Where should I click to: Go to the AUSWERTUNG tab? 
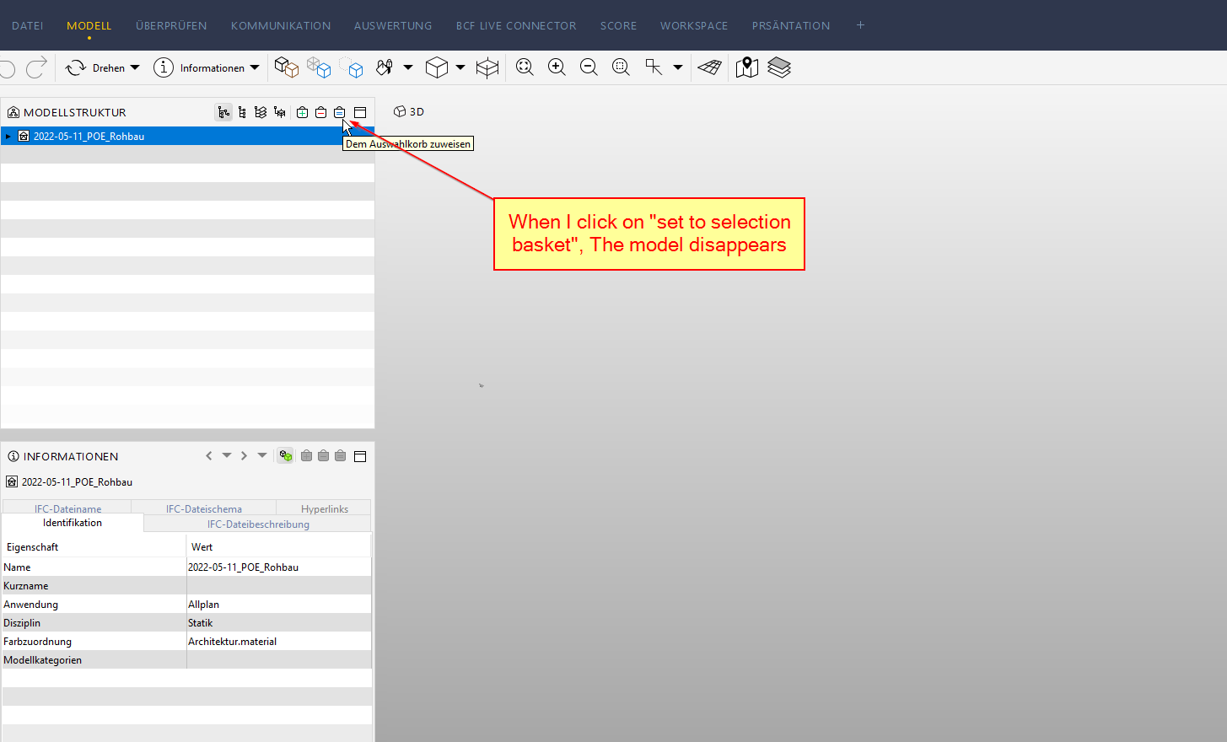(x=393, y=25)
